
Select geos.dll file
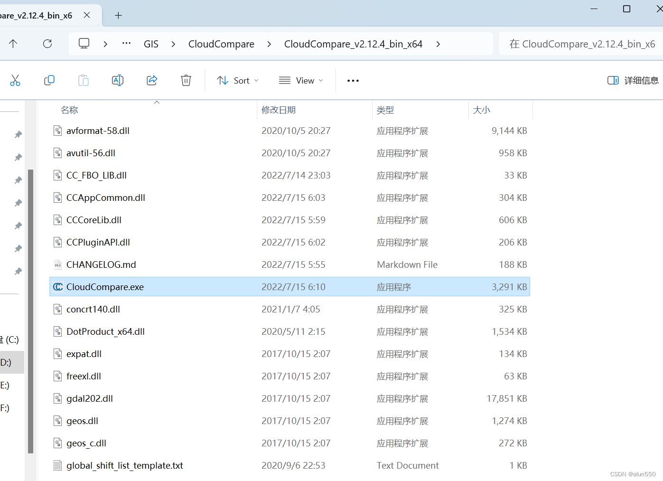pos(289,421)
